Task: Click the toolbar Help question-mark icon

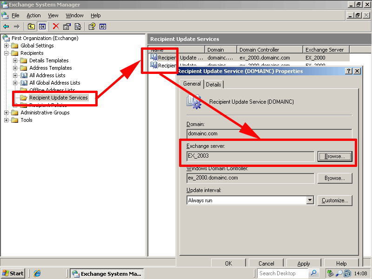Action: (x=92, y=27)
